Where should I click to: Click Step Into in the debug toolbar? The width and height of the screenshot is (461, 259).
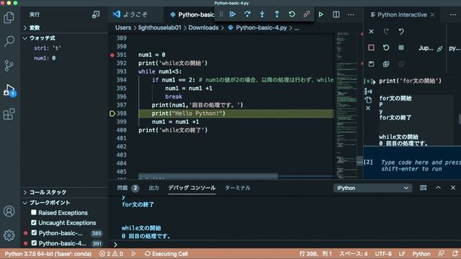(262, 14)
